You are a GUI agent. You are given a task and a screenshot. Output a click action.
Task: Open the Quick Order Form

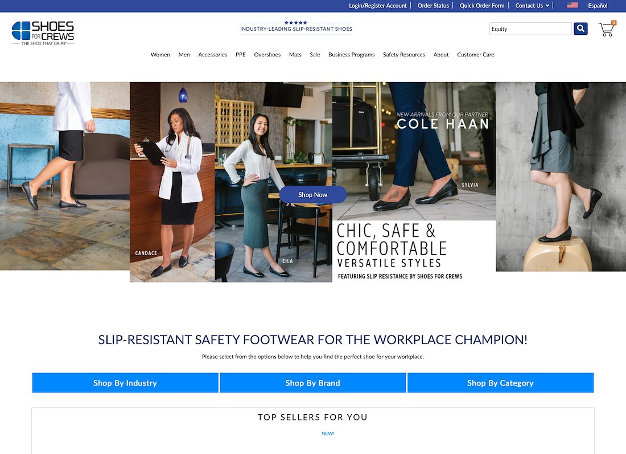[482, 6]
